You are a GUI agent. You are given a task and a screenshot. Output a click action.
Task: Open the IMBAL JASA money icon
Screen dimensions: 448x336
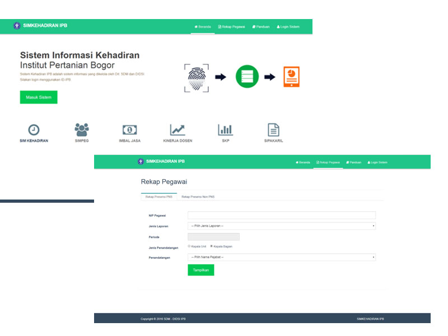point(129,130)
